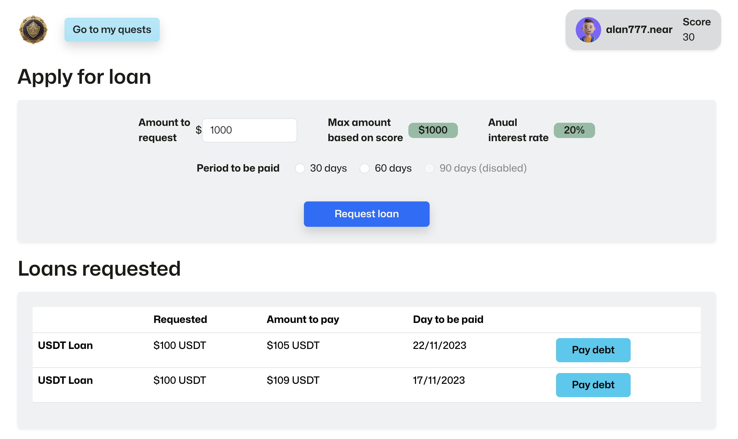Pay debt for the $109 USDT loan

click(593, 385)
